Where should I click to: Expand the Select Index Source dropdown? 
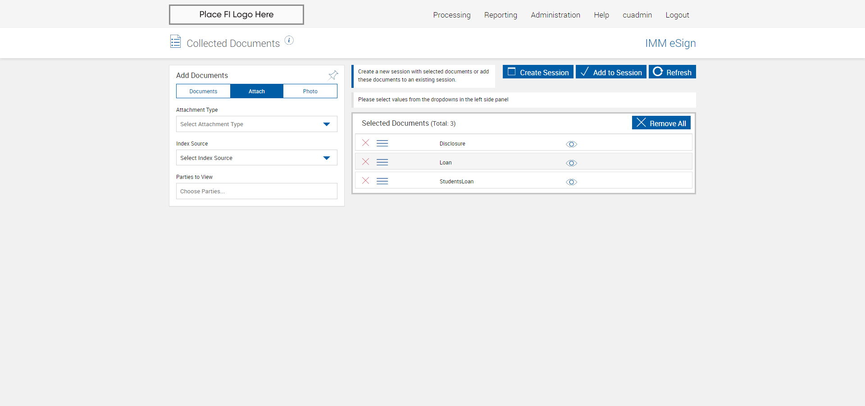[256, 158]
